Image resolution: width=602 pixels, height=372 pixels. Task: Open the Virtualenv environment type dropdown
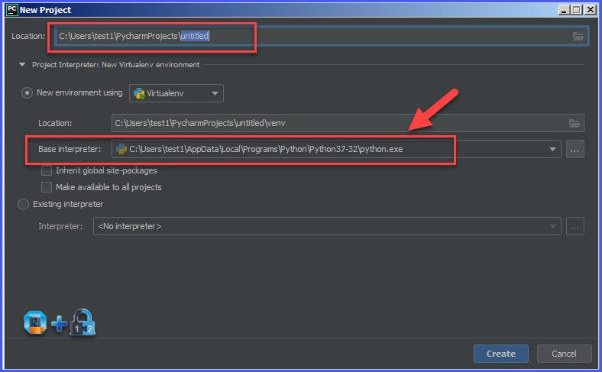(176, 93)
